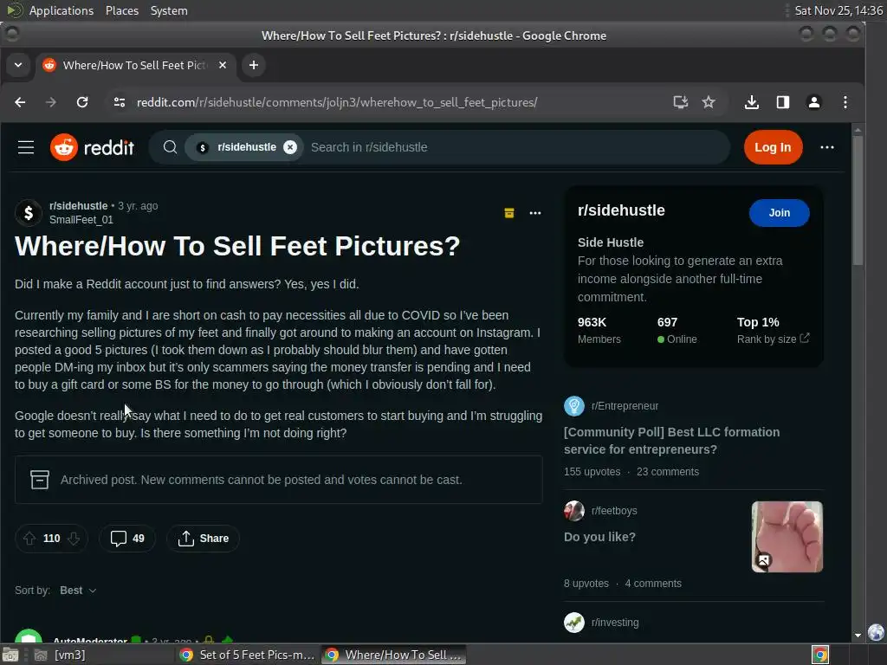Image resolution: width=887 pixels, height=665 pixels.
Task: Bookmark this page with the star
Action: tap(709, 102)
